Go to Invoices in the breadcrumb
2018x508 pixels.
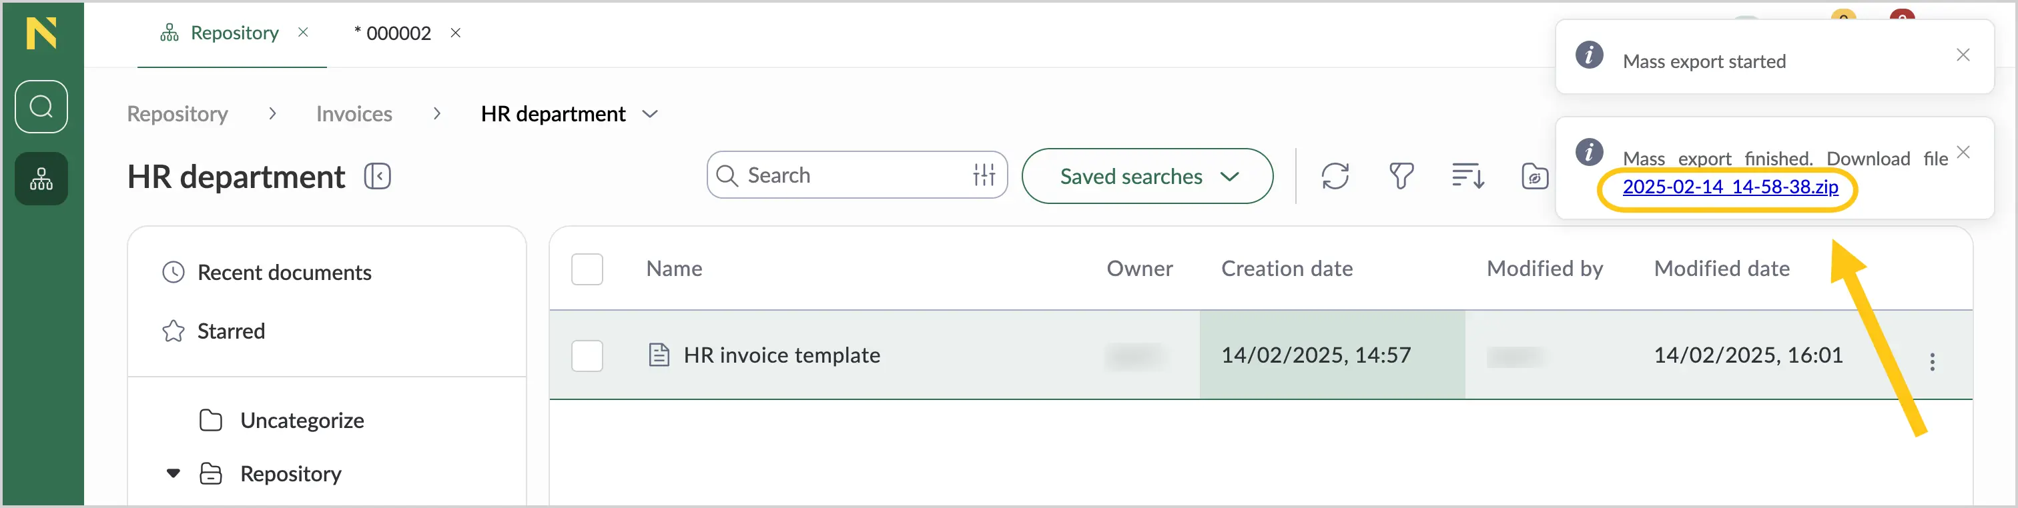coord(354,114)
